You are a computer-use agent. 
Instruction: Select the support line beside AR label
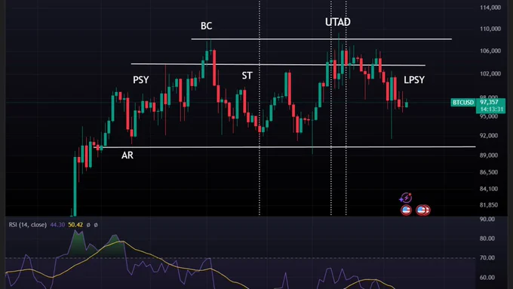coord(284,147)
